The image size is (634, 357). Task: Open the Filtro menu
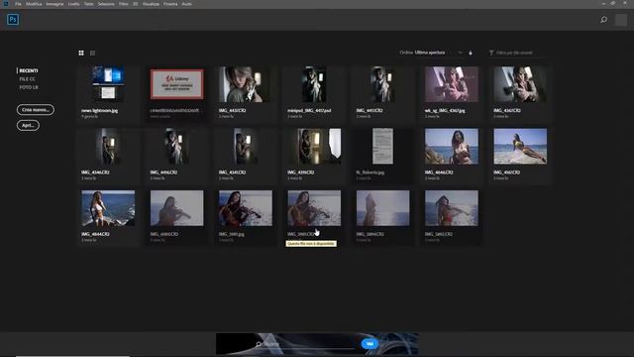click(x=123, y=4)
